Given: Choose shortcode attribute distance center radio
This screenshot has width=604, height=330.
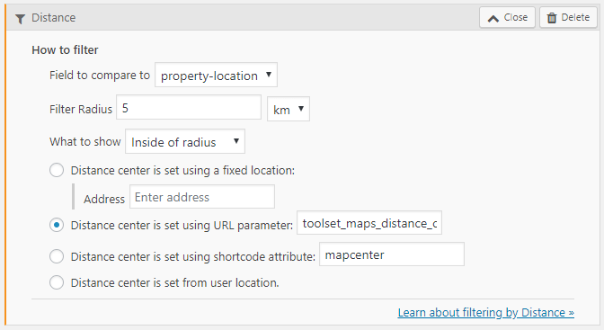Looking at the screenshot, I should click(x=57, y=256).
